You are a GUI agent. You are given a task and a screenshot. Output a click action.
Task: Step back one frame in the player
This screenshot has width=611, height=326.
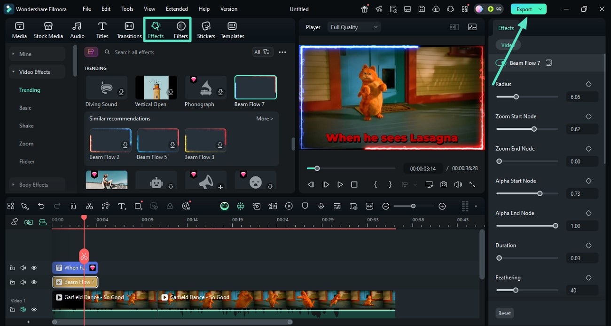pyautogui.click(x=311, y=185)
